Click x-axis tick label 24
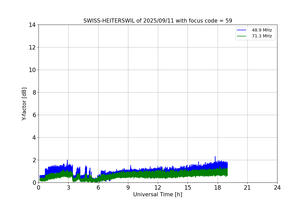 click(x=277, y=188)
